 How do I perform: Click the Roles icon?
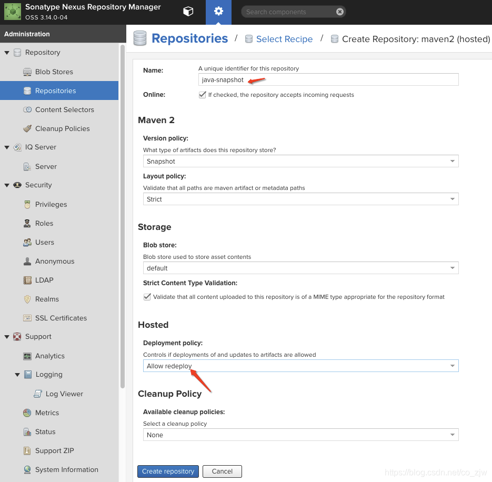pos(27,223)
